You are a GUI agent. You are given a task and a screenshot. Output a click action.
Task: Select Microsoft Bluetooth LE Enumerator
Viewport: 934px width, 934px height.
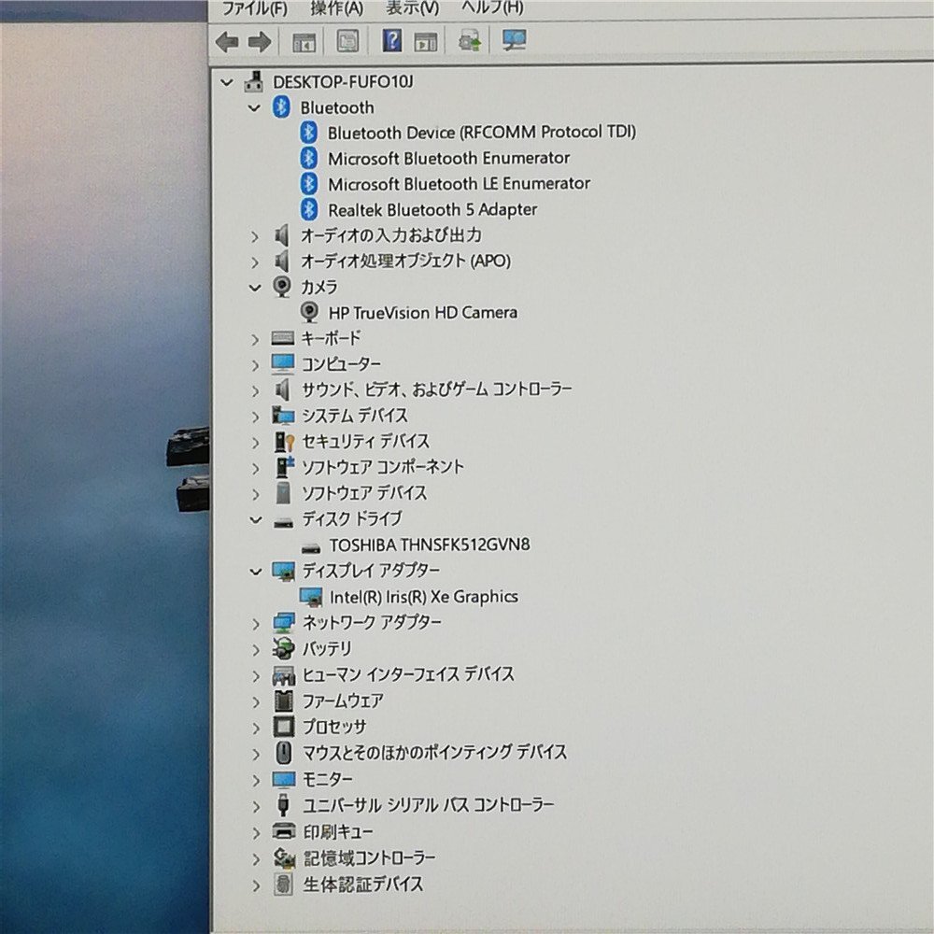click(x=460, y=184)
